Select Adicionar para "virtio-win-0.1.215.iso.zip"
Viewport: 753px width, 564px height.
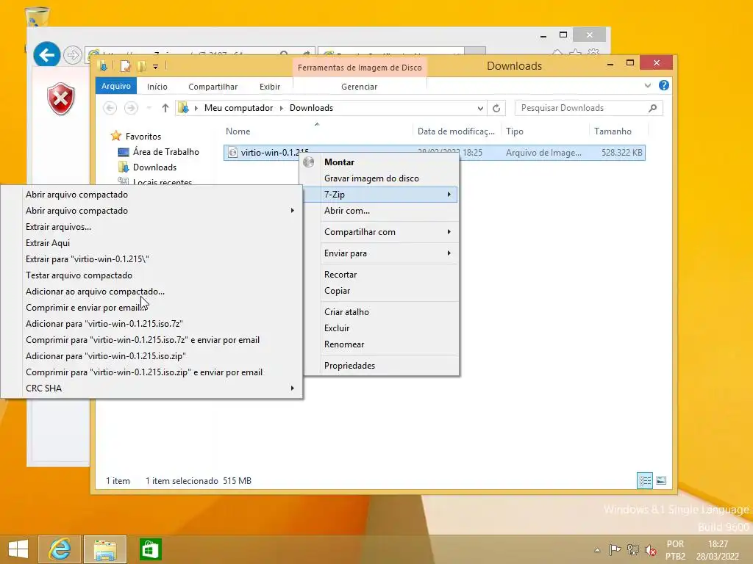[151, 356]
